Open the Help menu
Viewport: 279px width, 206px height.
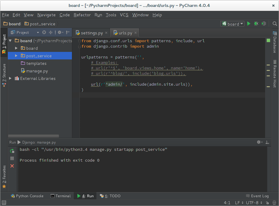(157, 15)
